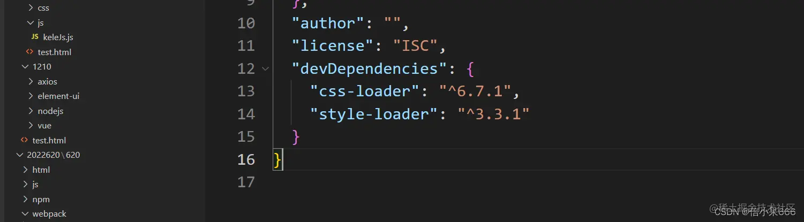Screen dimensions: 804x222
Task: Expand the axios folder
Action: (30, 81)
